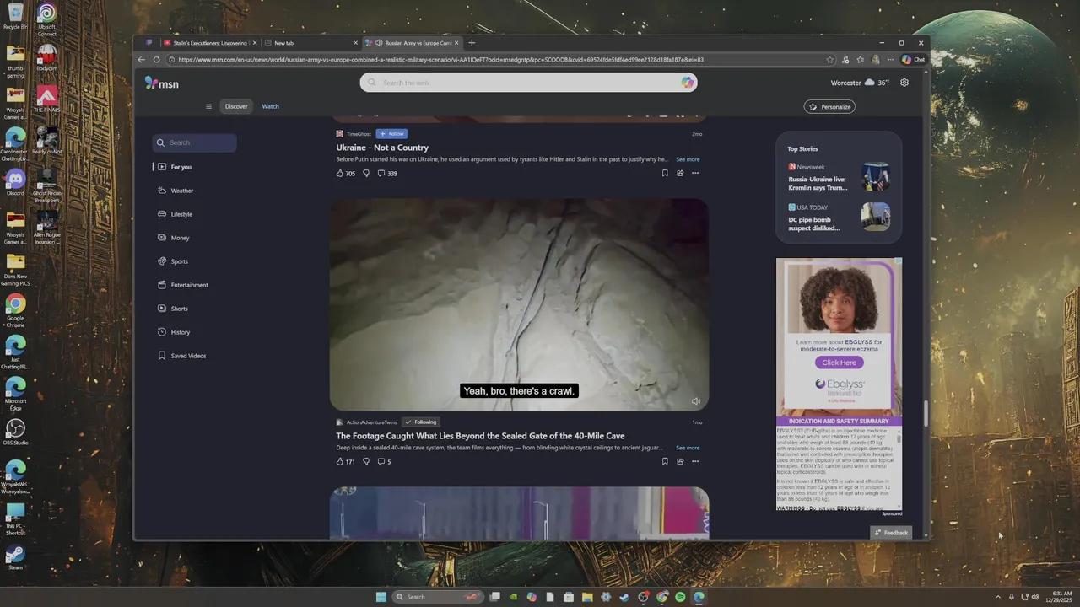This screenshot has width=1080, height=607.
Task: Expand cave video description with See more
Action: (688, 448)
